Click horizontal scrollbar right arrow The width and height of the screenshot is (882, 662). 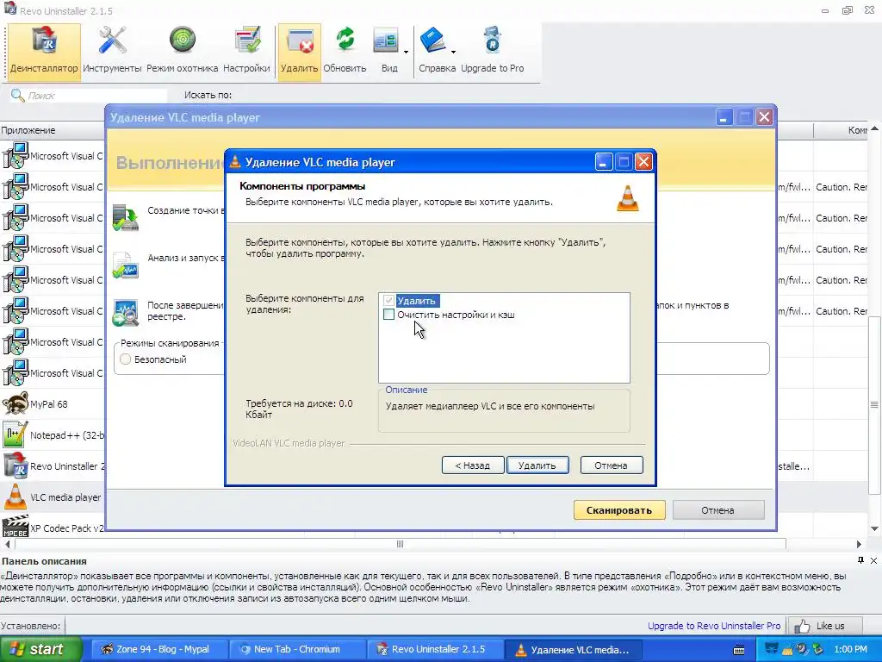click(x=859, y=544)
